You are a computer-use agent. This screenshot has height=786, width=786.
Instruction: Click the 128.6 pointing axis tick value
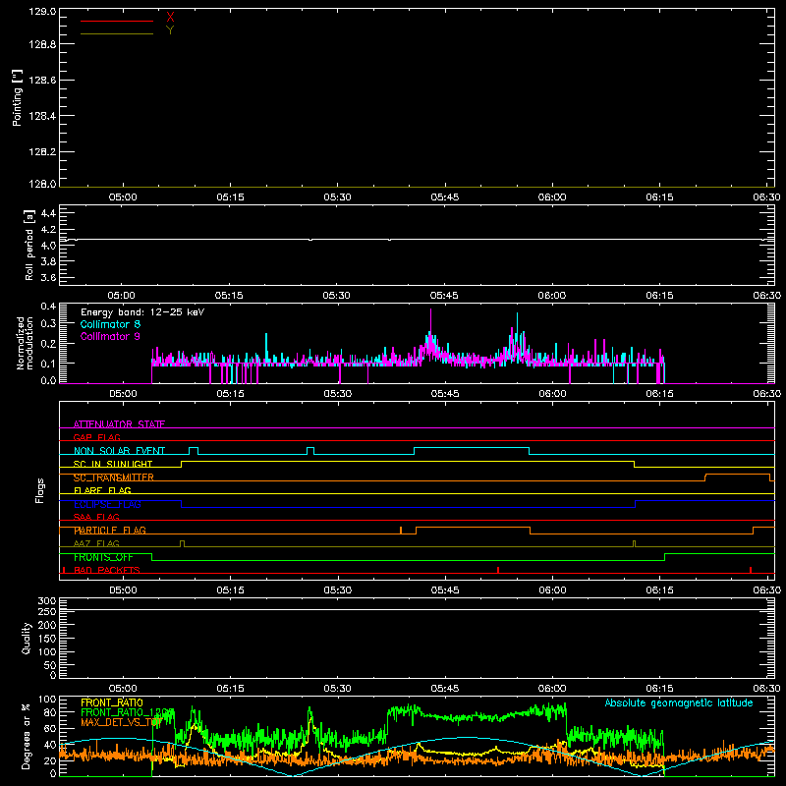tap(42, 81)
